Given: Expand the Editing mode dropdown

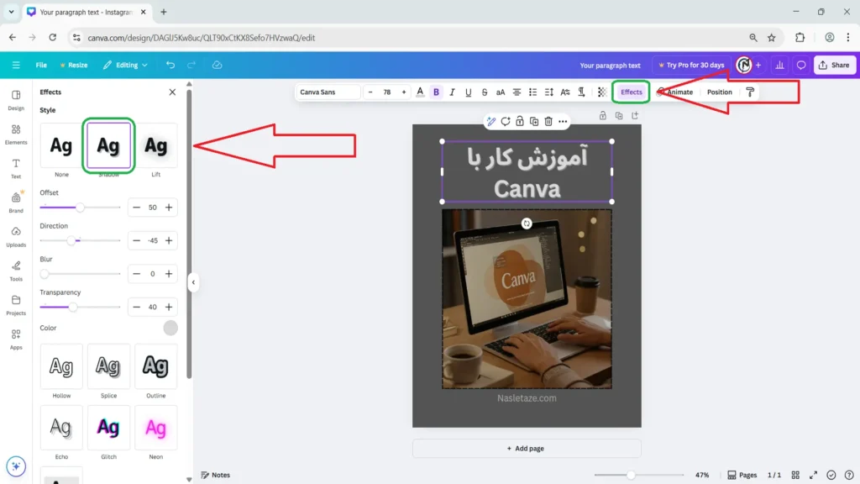Looking at the screenshot, I should [126, 65].
